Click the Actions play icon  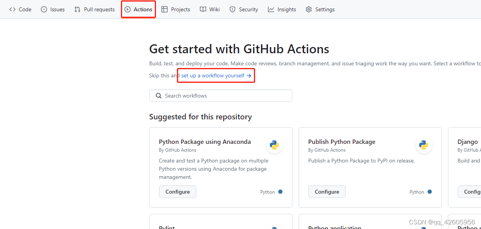[x=128, y=9]
